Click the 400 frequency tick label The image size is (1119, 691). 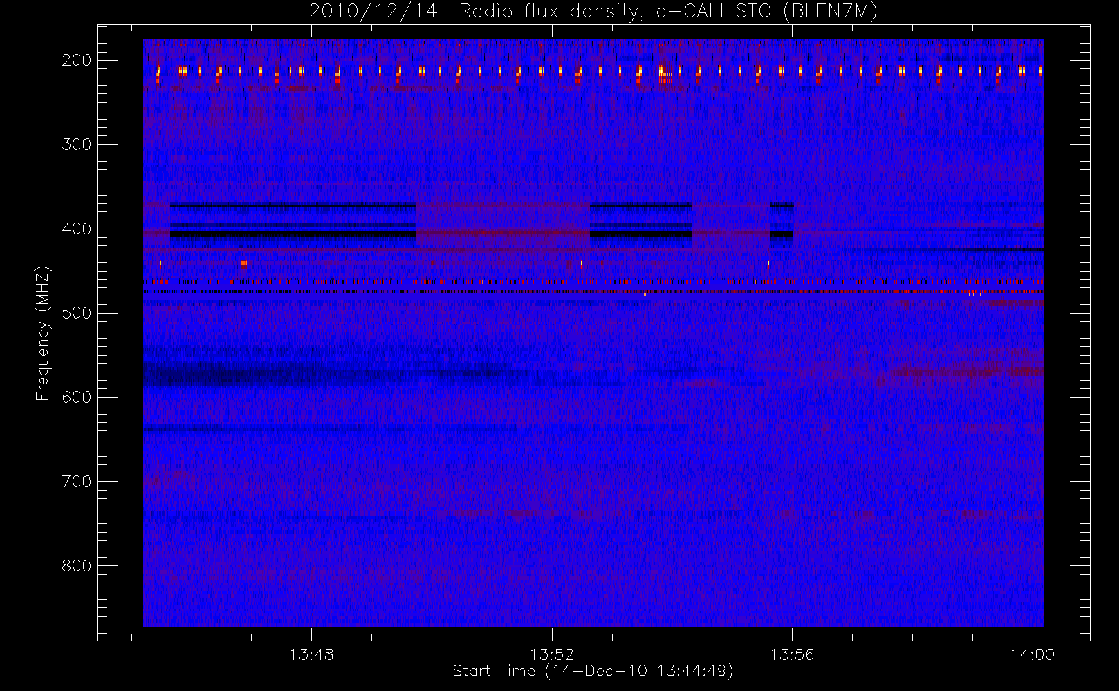tap(76, 229)
